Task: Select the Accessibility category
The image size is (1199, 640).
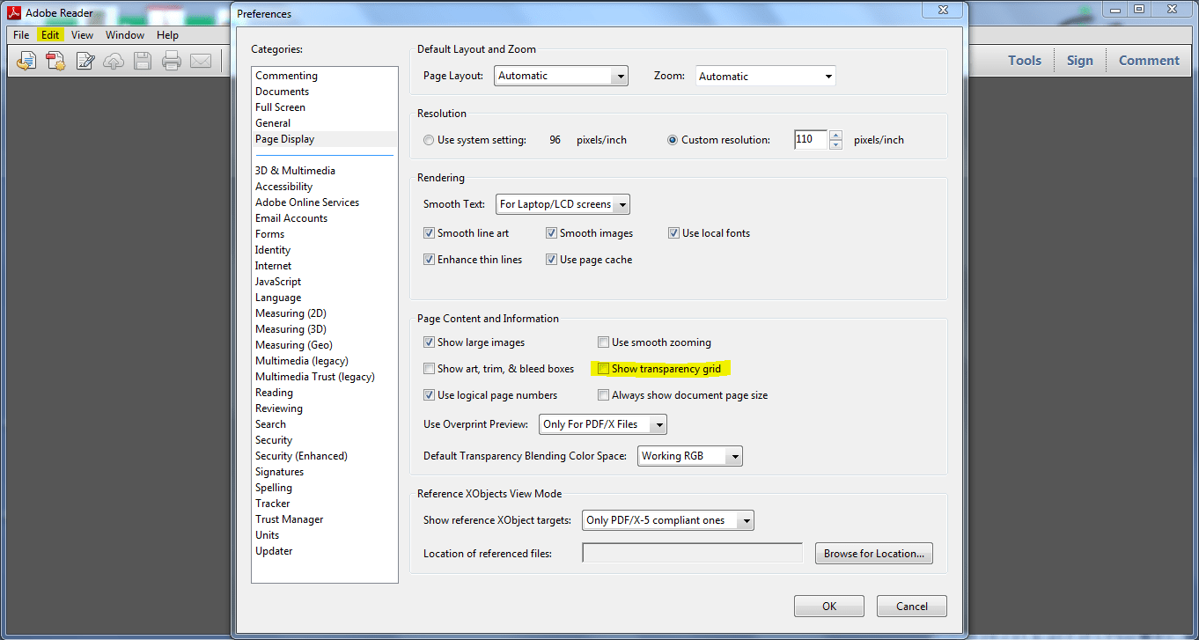Action: (283, 187)
